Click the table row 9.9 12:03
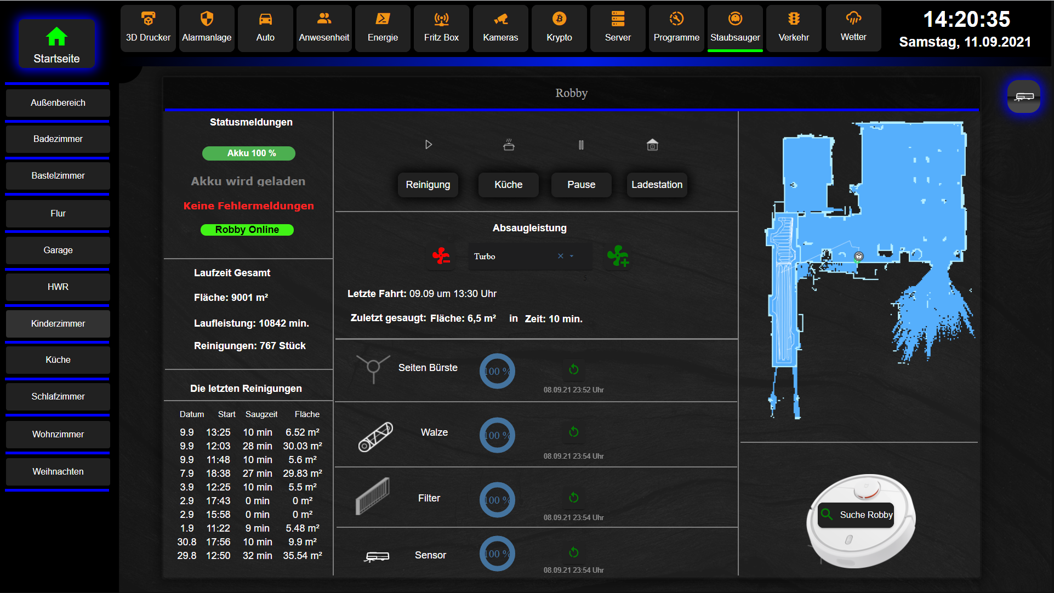This screenshot has height=593, width=1054. (x=249, y=446)
